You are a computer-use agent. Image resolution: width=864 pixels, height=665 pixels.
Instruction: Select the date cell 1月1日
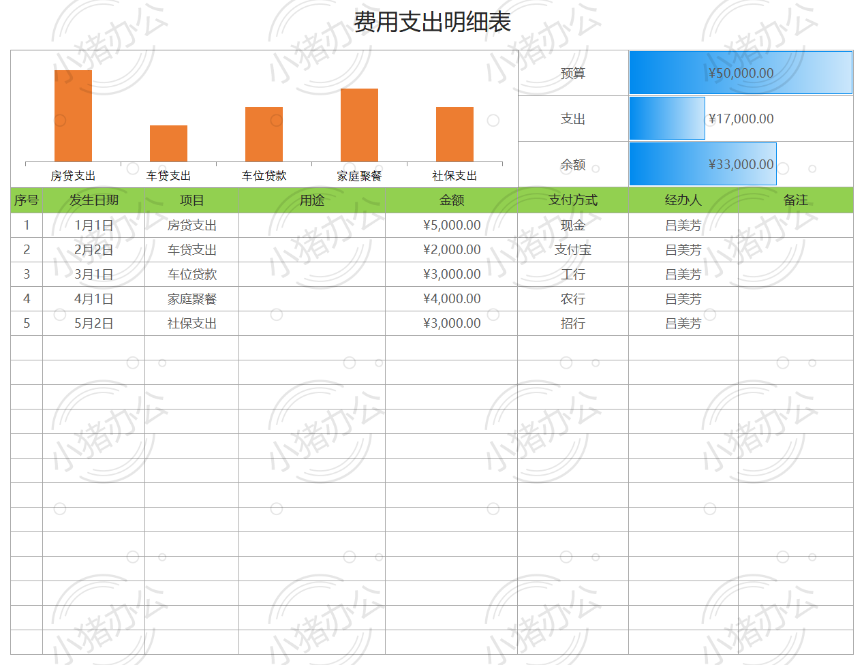pyautogui.click(x=93, y=226)
